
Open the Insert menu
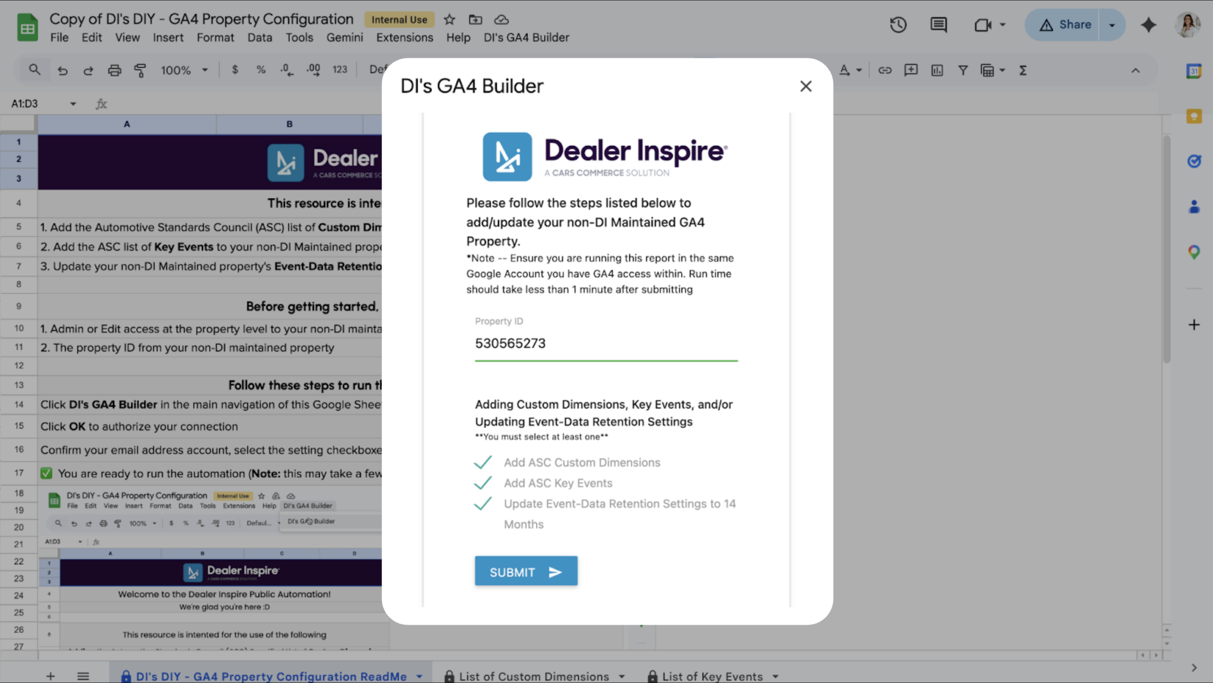(168, 37)
